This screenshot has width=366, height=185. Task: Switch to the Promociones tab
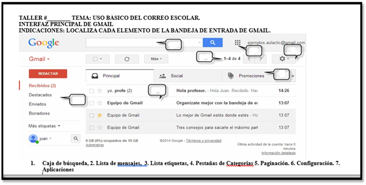248,76
